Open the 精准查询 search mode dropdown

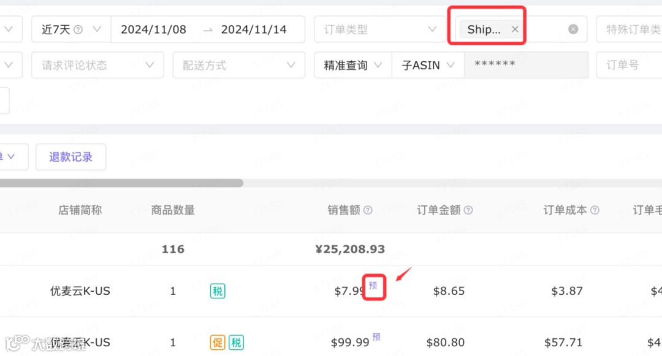(x=352, y=65)
